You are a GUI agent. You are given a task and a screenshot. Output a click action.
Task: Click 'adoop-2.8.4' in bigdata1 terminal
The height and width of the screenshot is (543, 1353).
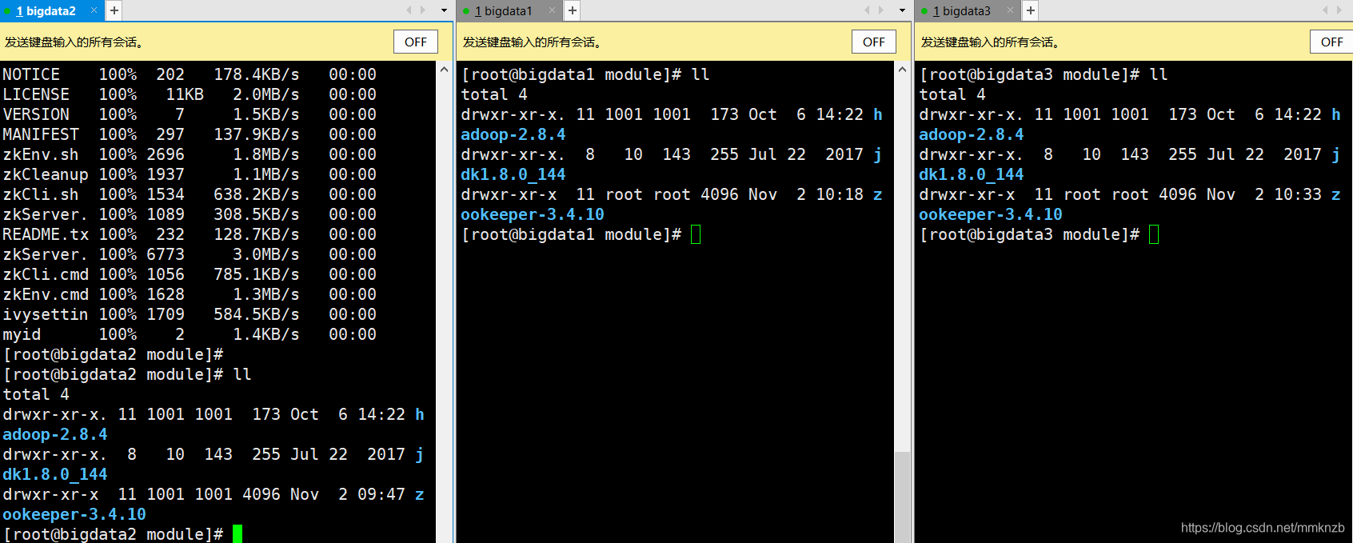[513, 134]
